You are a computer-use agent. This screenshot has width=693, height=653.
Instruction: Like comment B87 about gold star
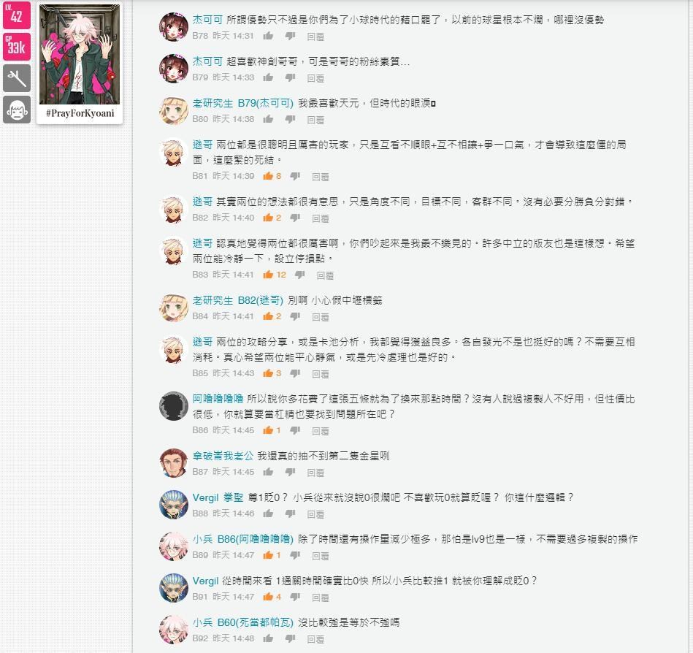pos(268,472)
